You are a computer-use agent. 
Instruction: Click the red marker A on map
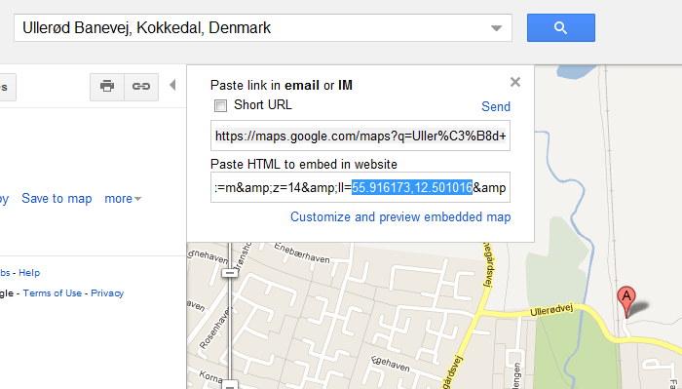[626, 301]
